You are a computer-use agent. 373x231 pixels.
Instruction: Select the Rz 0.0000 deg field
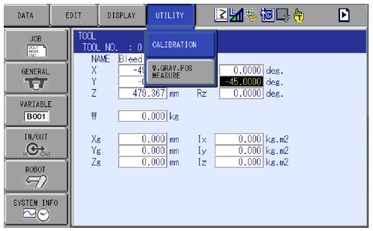point(241,93)
